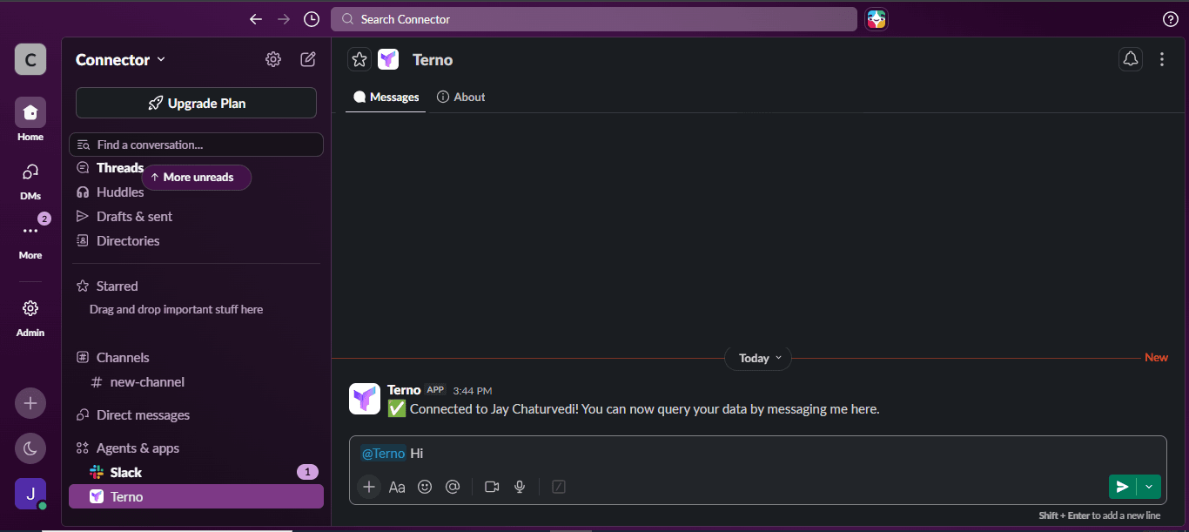Switch to the About tab
Image resolution: width=1189 pixels, height=532 pixels.
(461, 97)
